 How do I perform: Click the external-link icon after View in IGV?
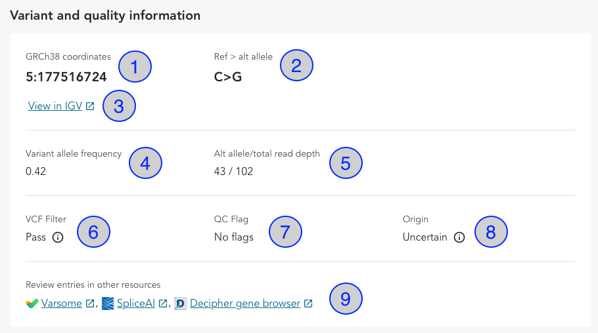90,106
